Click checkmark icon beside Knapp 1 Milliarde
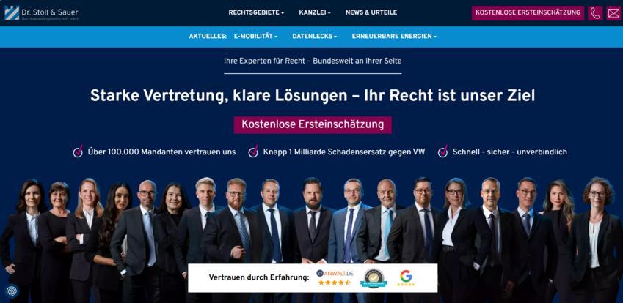This screenshot has height=303, width=623. pos(253,151)
